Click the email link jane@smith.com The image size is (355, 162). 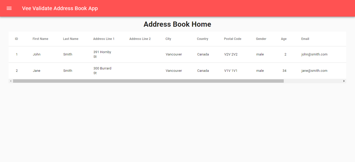click(314, 71)
